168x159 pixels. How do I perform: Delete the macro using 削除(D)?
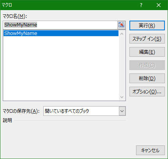click(147, 79)
